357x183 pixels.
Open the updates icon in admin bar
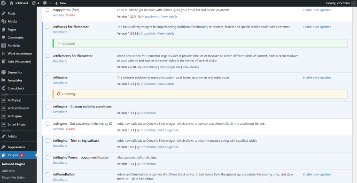[x=34, y=3]
